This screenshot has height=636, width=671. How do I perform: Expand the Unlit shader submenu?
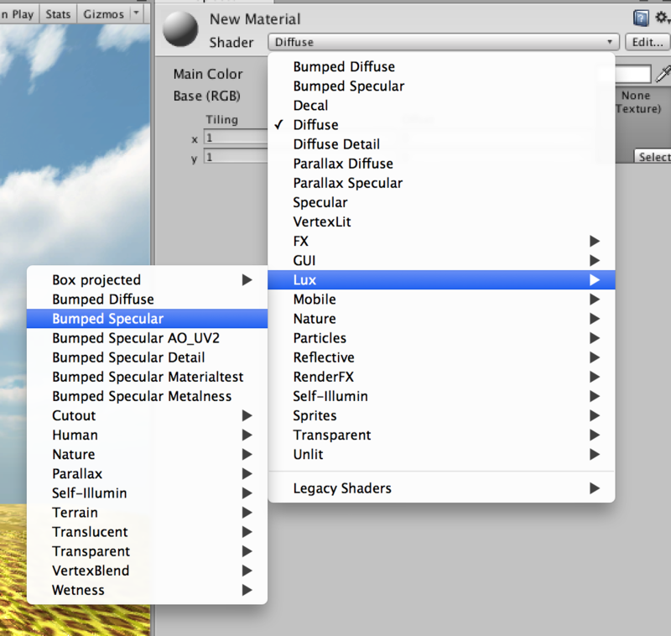pos(441,455)
